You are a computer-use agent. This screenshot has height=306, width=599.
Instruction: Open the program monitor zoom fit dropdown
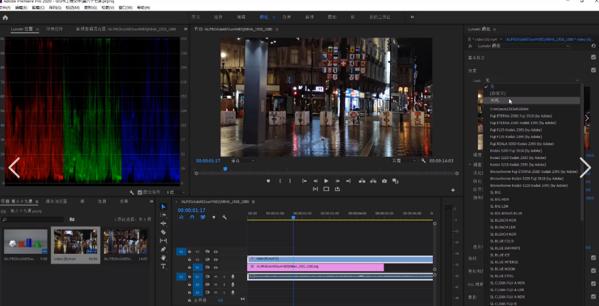pos(243,161)
